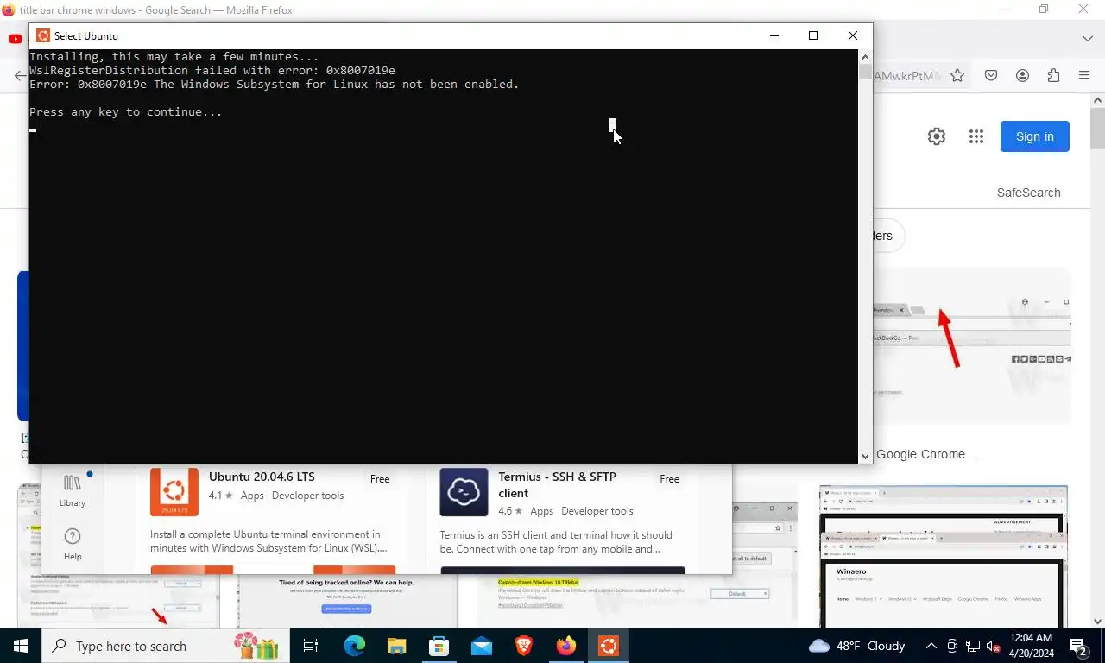Viewport: 1105px width, 663px height.
Task: Click the Termius - SSH & SFTP client title
Action: pyautogui.click(x=557, y=484)
